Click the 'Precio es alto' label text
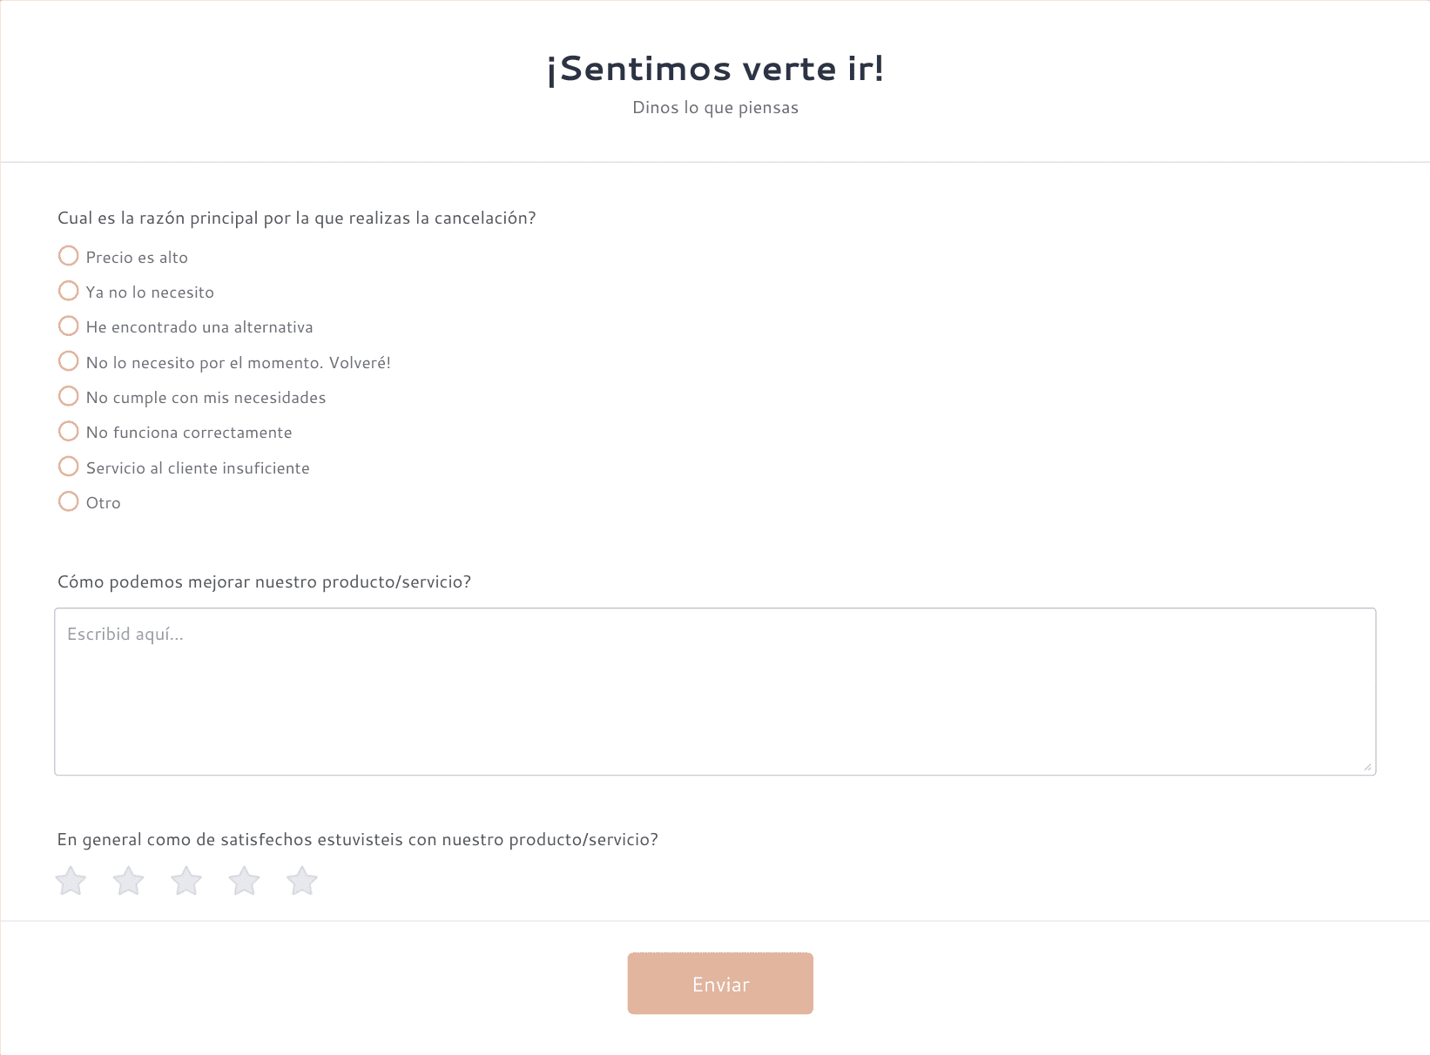The width and height of the screenshot is (1430, 1055). pyautogui.click(x=137, y=258)
